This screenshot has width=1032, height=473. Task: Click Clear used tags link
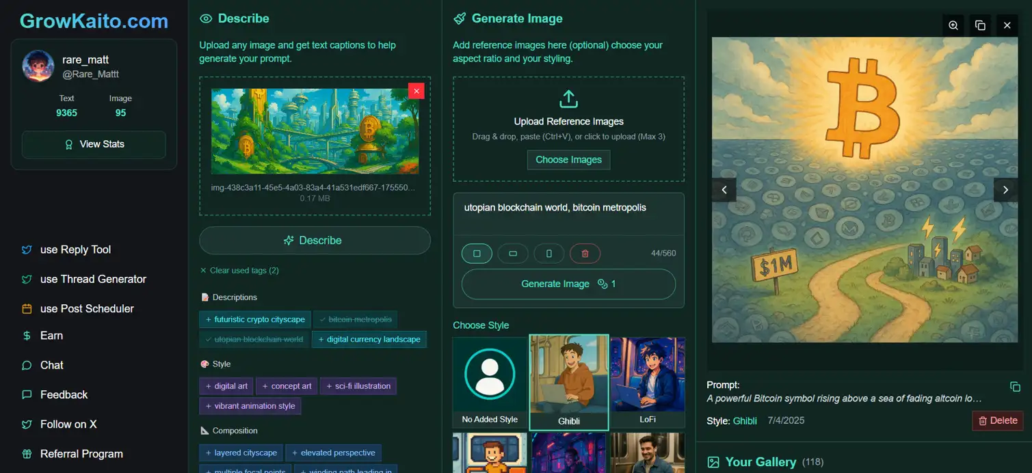pyautogui.click(x=239, y=271)
